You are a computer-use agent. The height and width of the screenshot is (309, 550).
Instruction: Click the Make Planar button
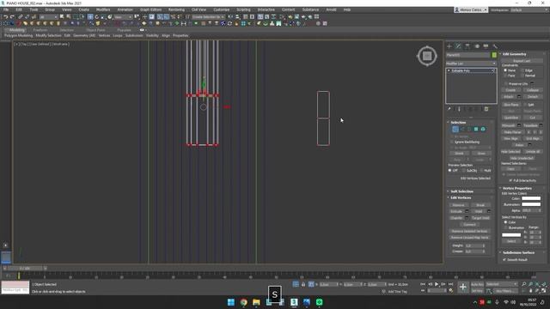click(x=512, y=132)
